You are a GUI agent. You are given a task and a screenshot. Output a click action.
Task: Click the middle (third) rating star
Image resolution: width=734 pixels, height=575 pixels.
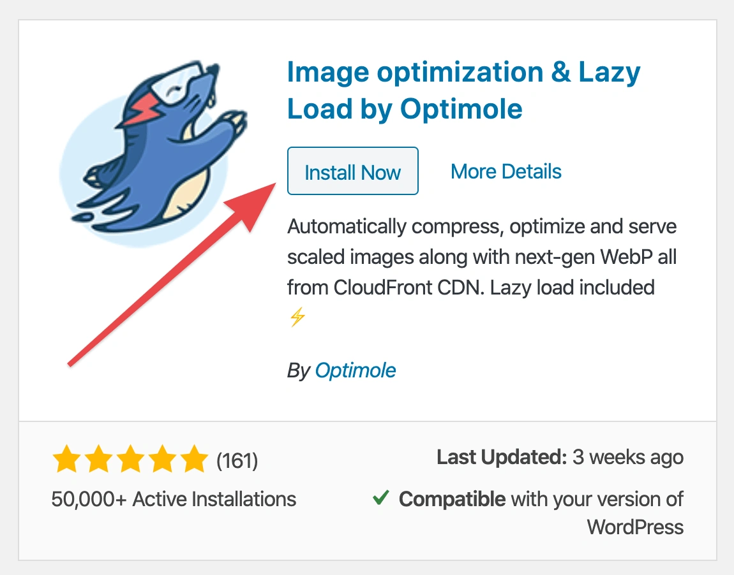[130, 460]
